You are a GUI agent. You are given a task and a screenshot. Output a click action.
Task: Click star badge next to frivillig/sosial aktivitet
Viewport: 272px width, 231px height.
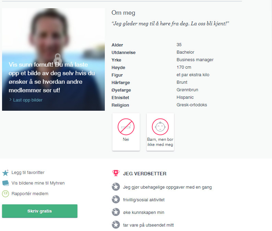pos(116,200)
